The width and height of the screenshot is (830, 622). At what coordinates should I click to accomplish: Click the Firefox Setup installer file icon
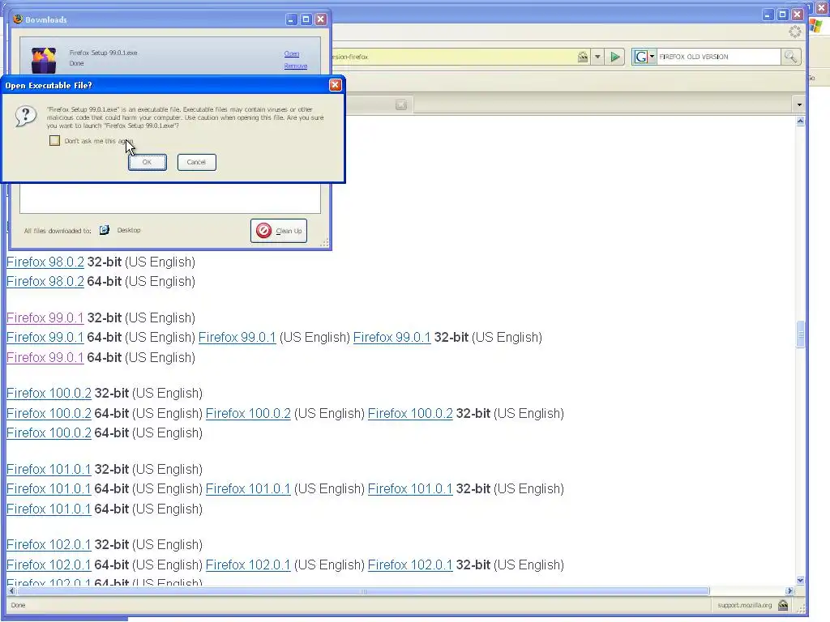coord(44,60)
